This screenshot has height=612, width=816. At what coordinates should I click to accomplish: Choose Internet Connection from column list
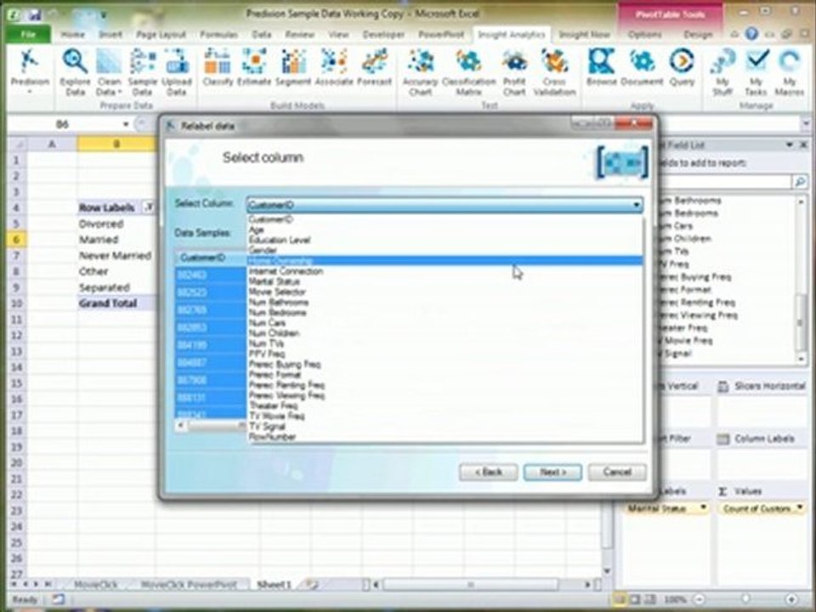[445, 271]
